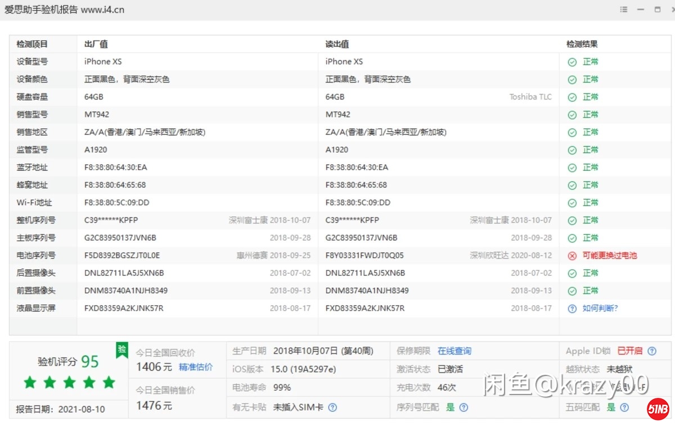This screenshot has height=426, width=675.
Task: Click help icon beside 未插入SIM卡
Action: coord(332,407)
